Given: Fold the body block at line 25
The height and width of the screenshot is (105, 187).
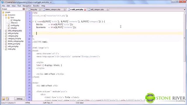Looking at the screenshot, I should 31,83.
